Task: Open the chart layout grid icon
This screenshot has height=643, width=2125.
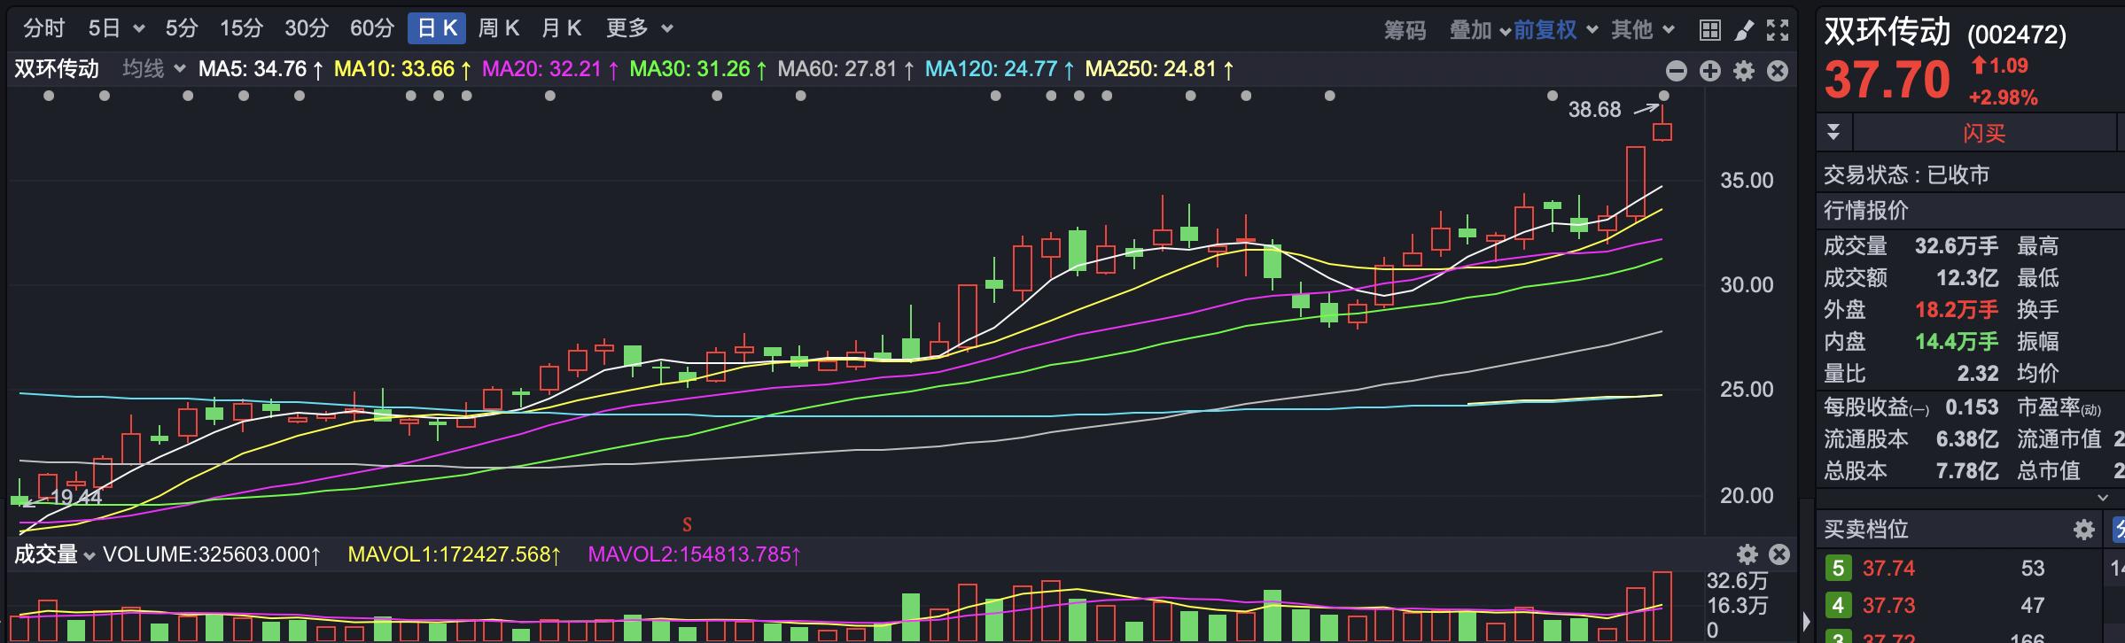Action: pos(1709,30)
